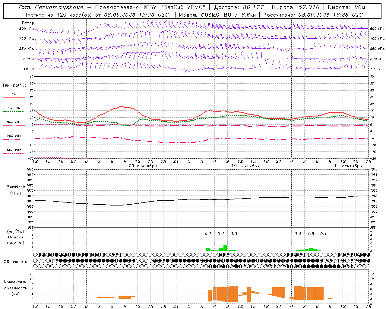Click the '10 сентября' date label
Screen dimensions: 386x309
tap(245, 166)
